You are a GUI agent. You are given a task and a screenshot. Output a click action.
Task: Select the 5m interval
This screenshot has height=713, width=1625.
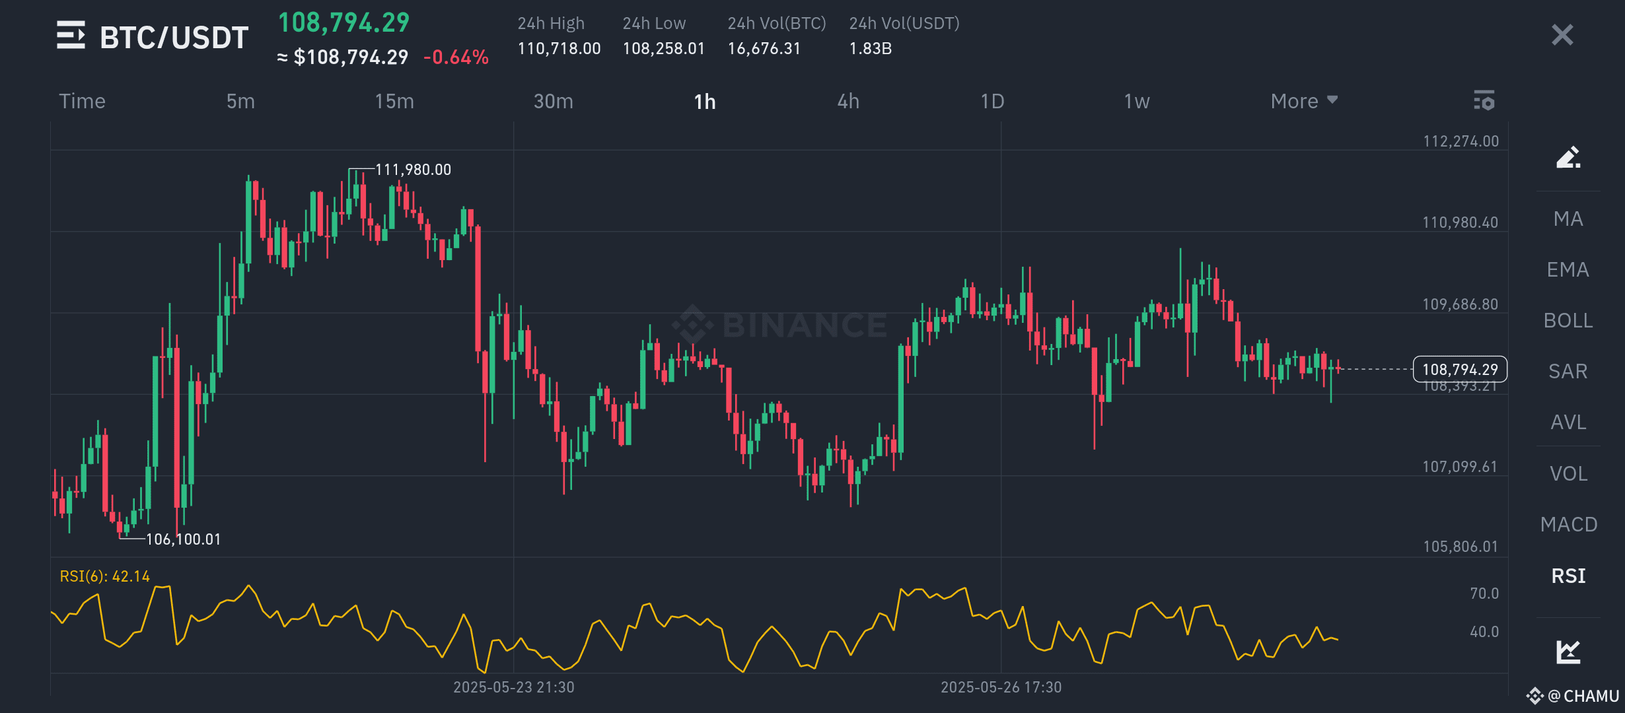pos(240,101)
